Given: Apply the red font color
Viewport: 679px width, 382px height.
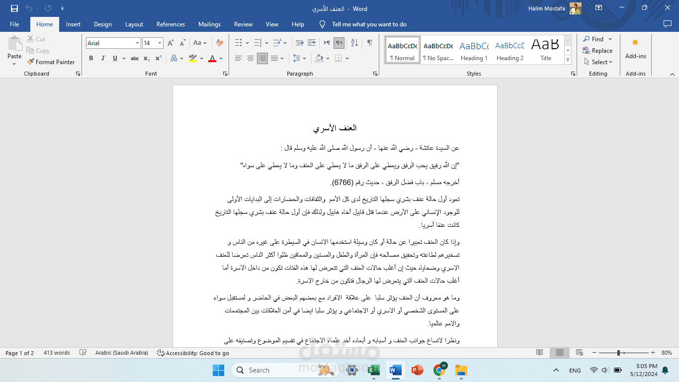Looking at the screenshot, I should (212, 58).
